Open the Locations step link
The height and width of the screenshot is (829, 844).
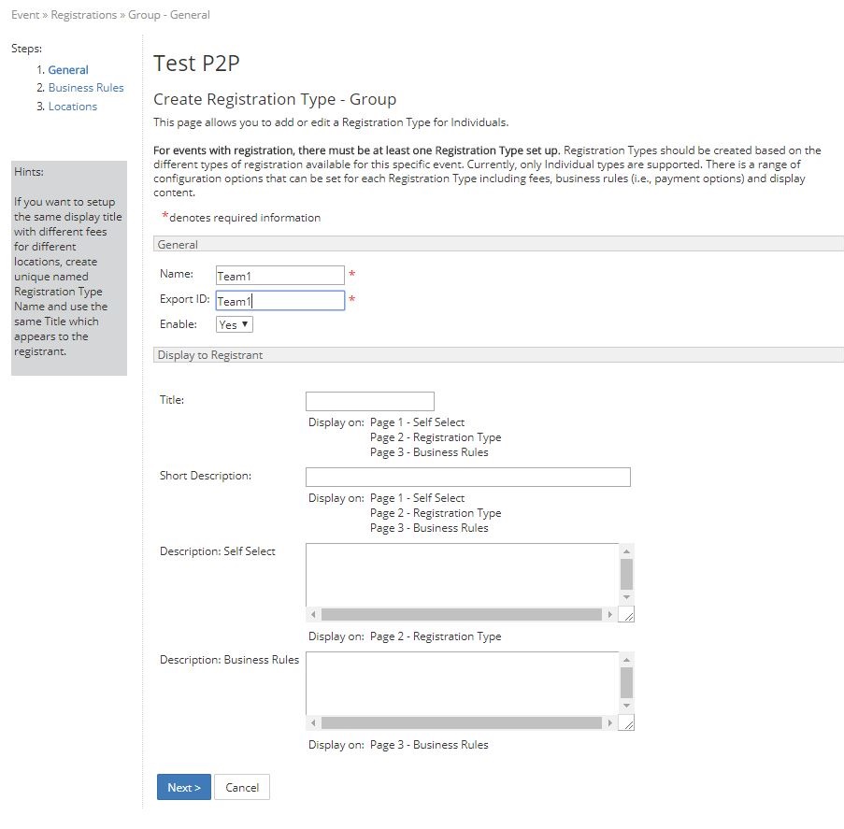tap(73, 107)
